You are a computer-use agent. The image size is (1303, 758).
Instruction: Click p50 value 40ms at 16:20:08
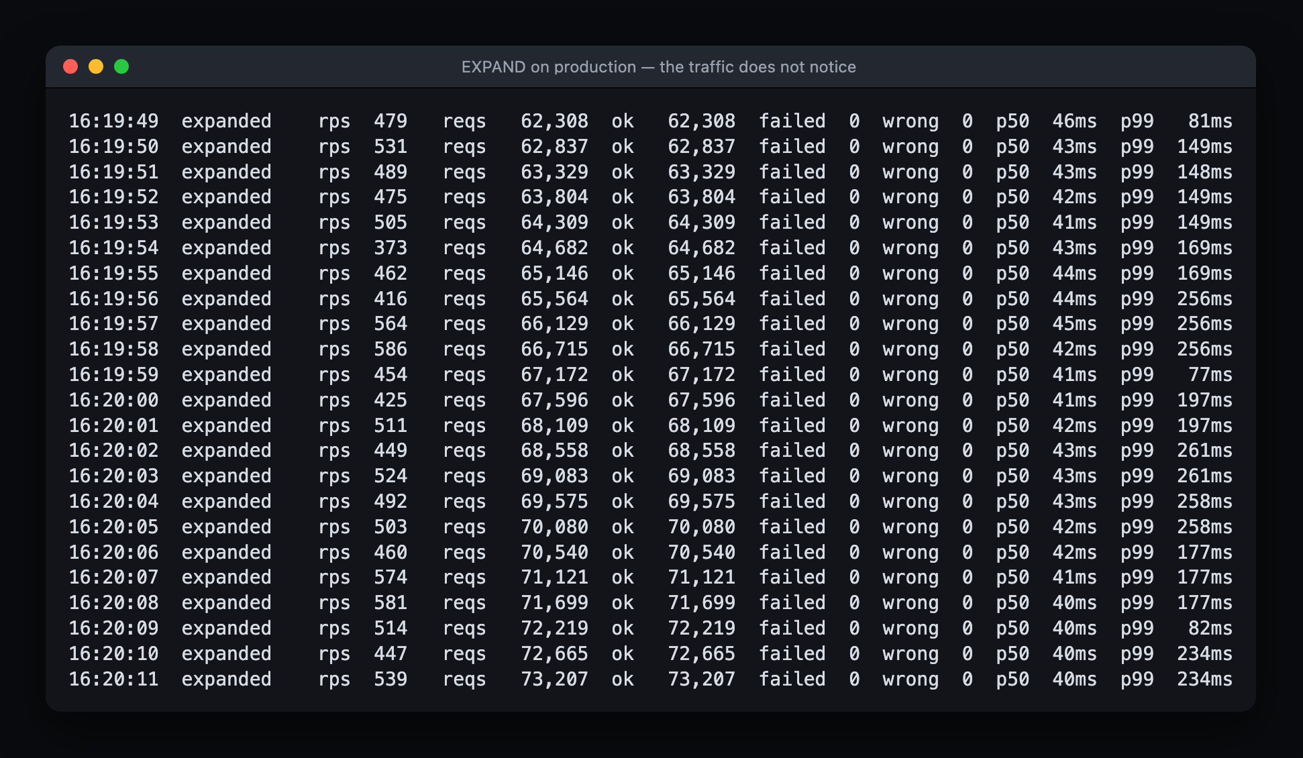[x=1074, y=603]
